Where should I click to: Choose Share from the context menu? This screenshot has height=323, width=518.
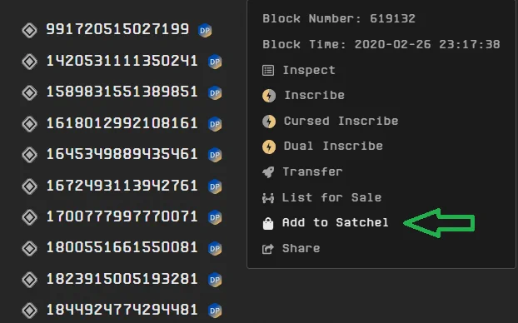point(301,248)
